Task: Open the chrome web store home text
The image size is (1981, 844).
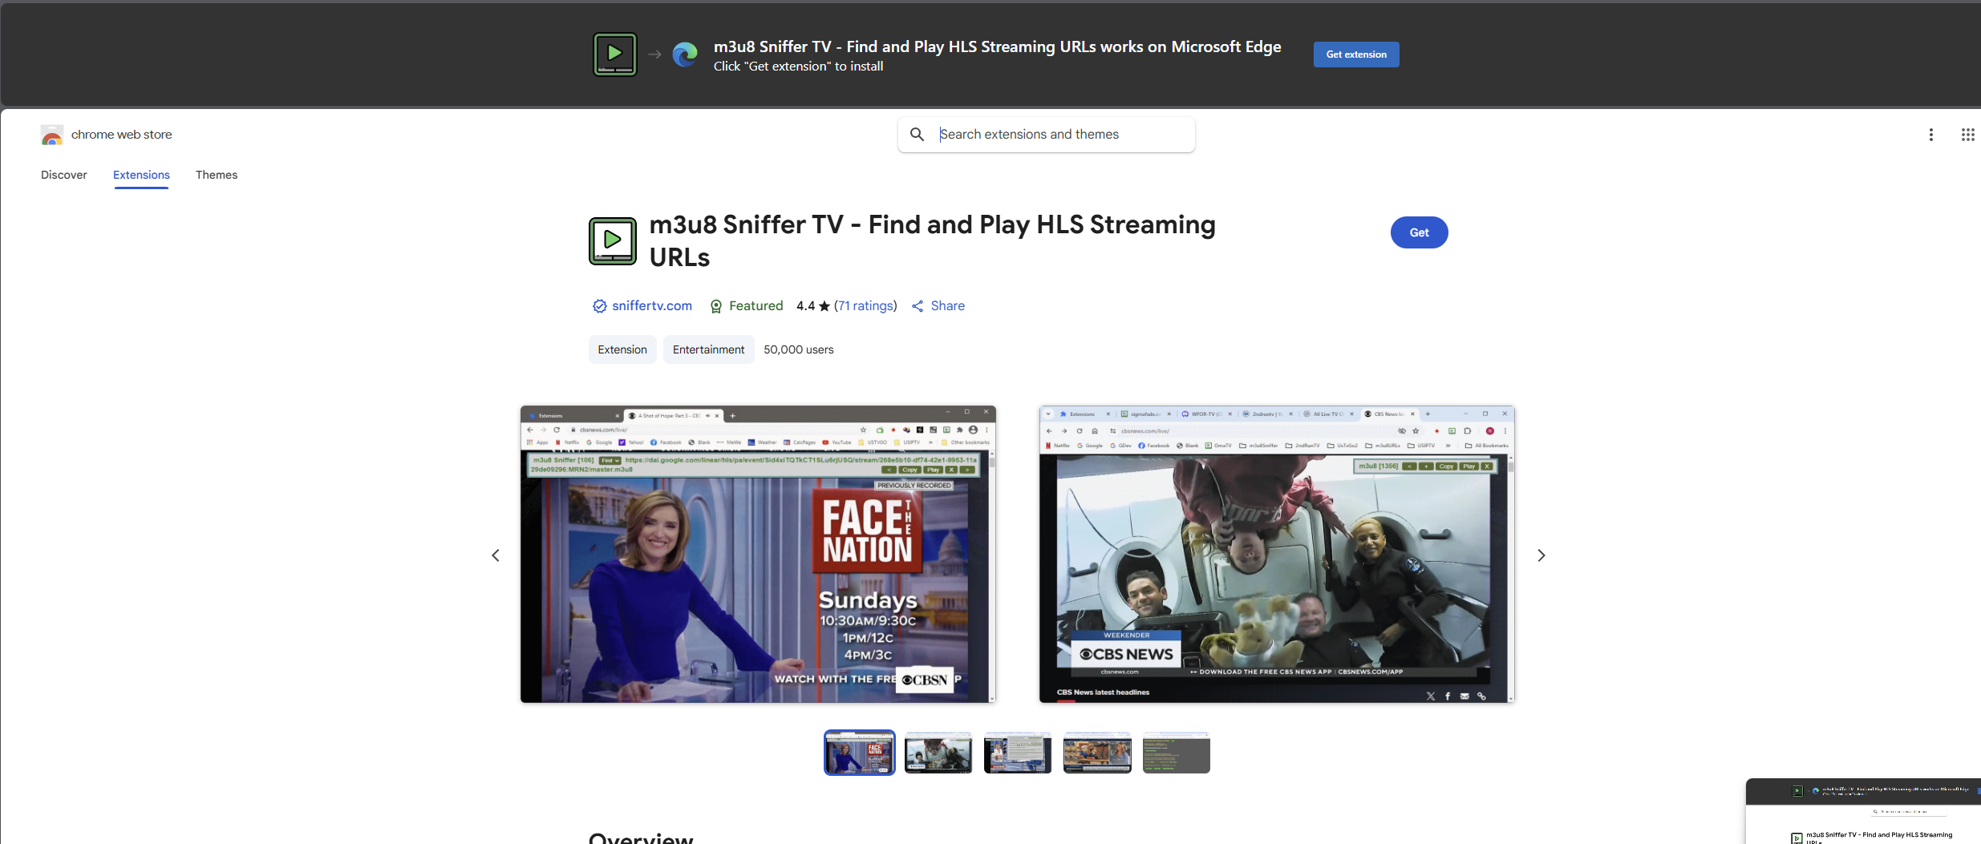Action: (121, 135)
